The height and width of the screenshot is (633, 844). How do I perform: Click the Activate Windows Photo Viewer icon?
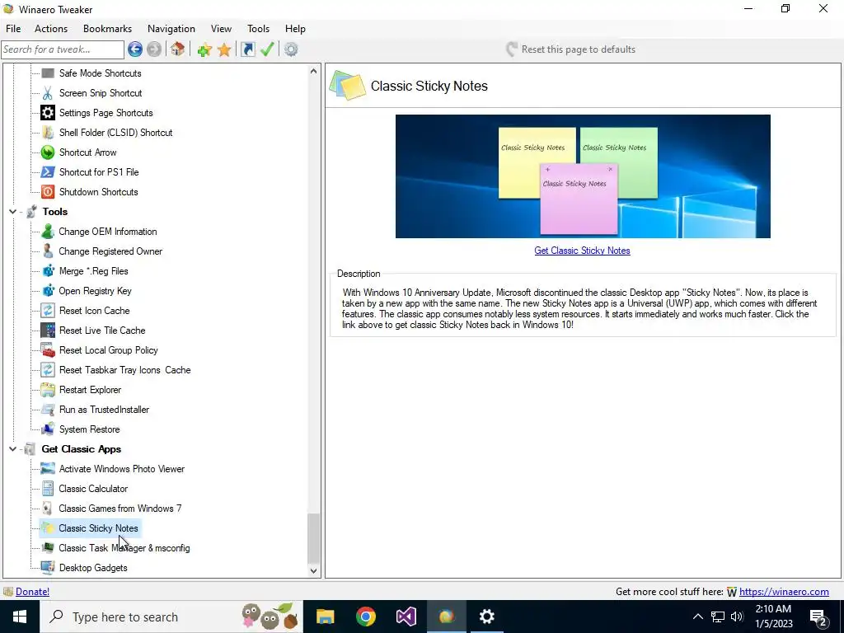coord(48,469)
